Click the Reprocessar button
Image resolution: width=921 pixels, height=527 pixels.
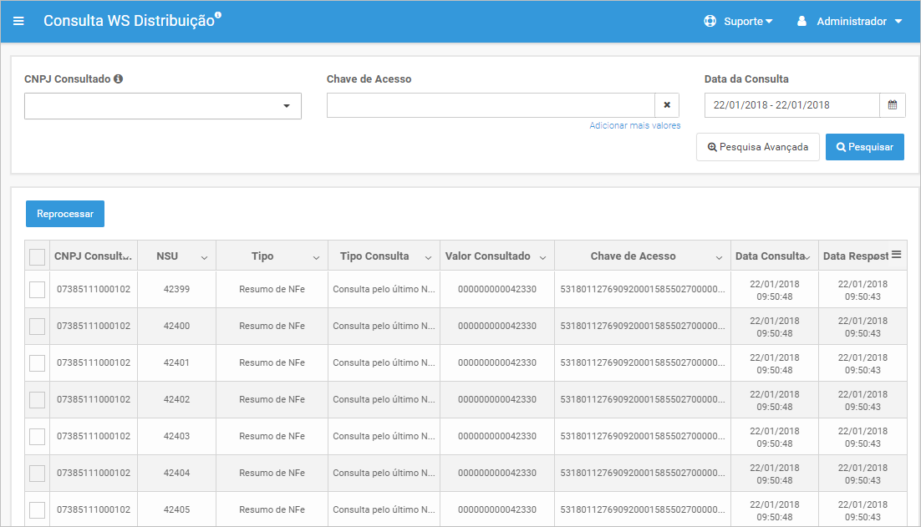click(65, 214)
